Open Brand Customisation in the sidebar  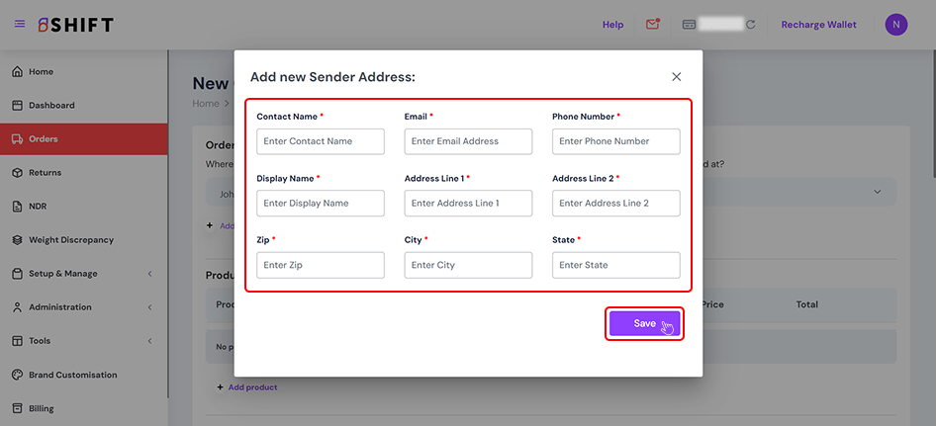tap(72, 375)
